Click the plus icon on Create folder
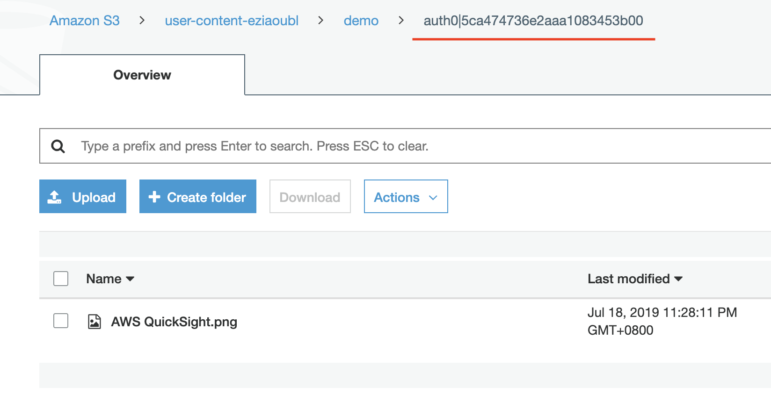The height and width of the screenshot is (402, 771). [154, 197]
